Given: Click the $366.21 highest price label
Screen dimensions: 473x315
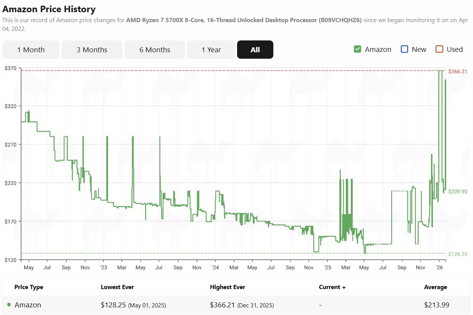Looking at the screenshot, I should pos(457,71).
